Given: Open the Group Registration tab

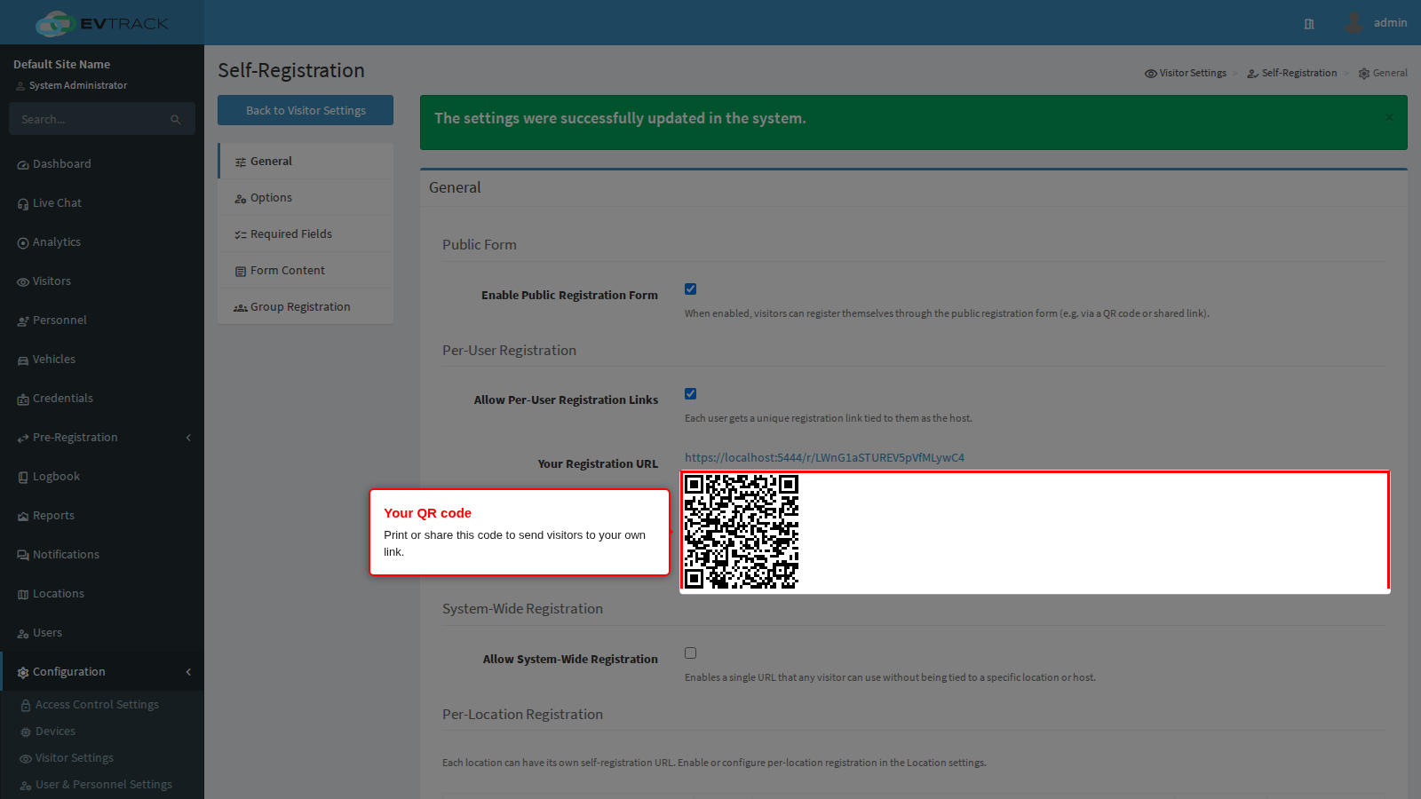Looking at the screenshot, I should click(x=306, y=307).
